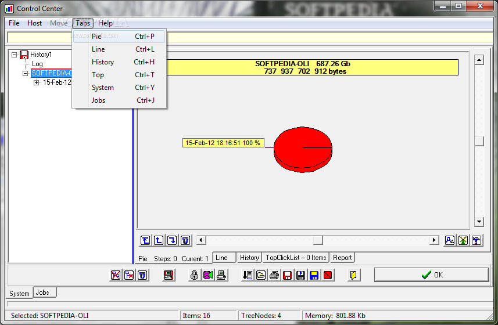Switch to the bottom Jobs tab
The width and height of the screenshot is (498, 325).
click(x=44, y=292)
